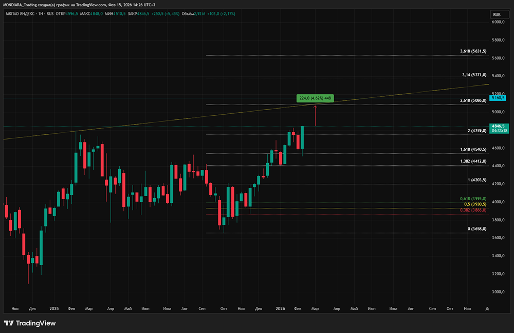This screenshot has width=514, height=333.
Task: Click the green 224,0 (4,62%) 448 measurement label
Action: pyautogui.click(x=315, y=98)
